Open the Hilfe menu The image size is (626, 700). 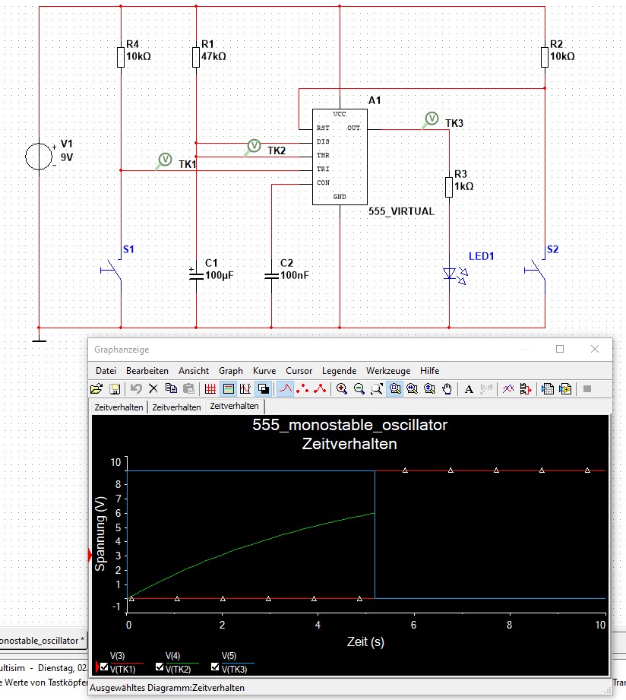[x=430, y=371]
